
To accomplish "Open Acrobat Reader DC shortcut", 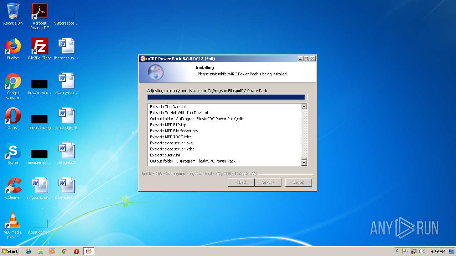I will [x=40, y=16].
